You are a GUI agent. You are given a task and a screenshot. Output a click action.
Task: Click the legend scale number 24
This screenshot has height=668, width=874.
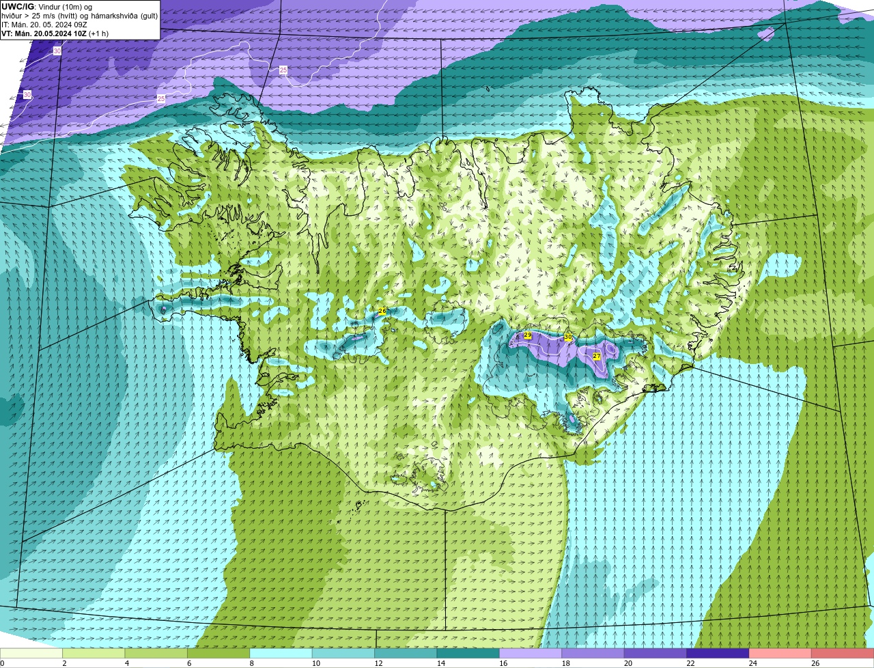(x=753, y=663)
